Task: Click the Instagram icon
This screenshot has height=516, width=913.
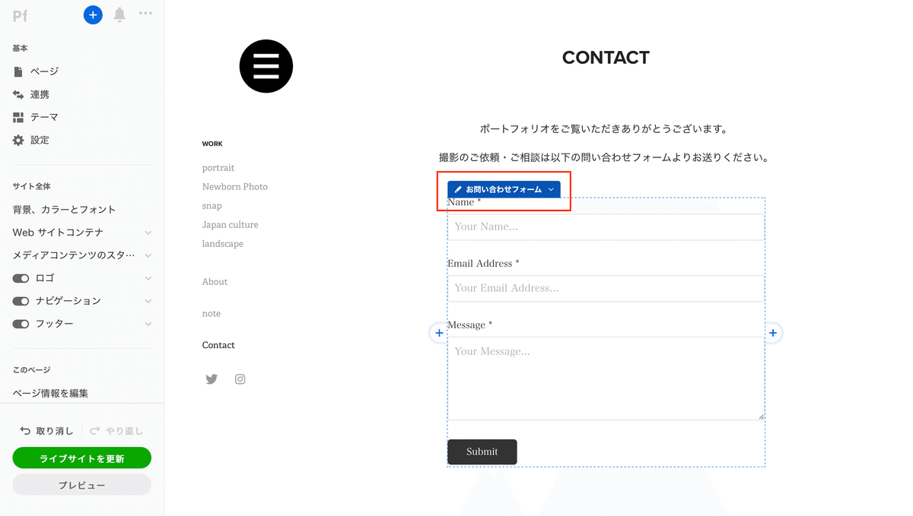Action: tap(240, 379)
